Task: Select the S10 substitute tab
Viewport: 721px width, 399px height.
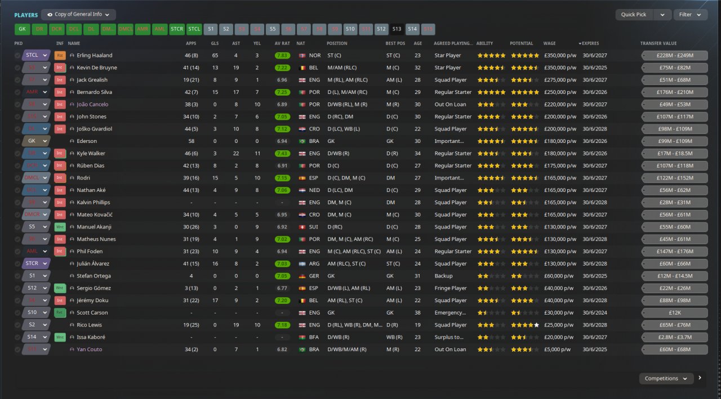Action: click(350, 29)
